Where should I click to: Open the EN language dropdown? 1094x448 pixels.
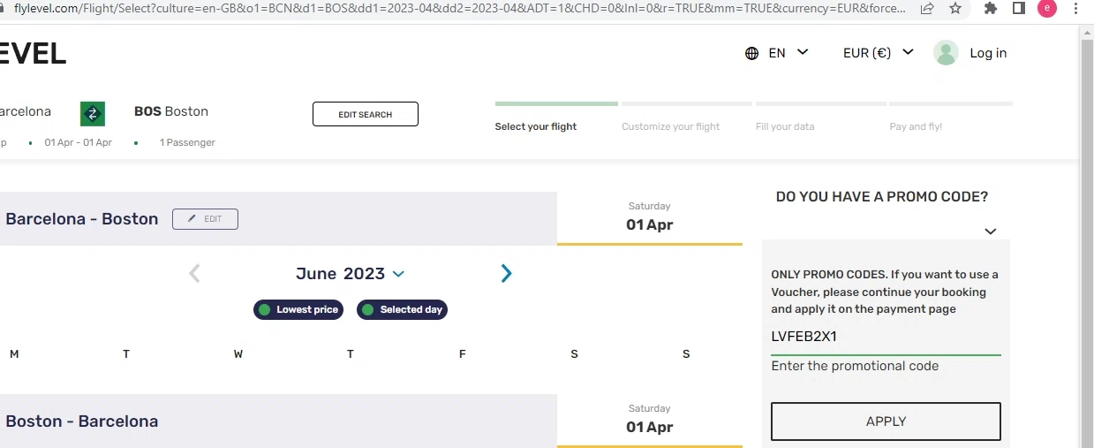788,53
